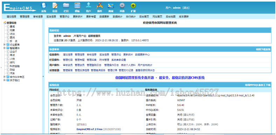Click 管理留言 in the quick menu
Viewport: 276px width, 135px height.
(x=68, y=70)
